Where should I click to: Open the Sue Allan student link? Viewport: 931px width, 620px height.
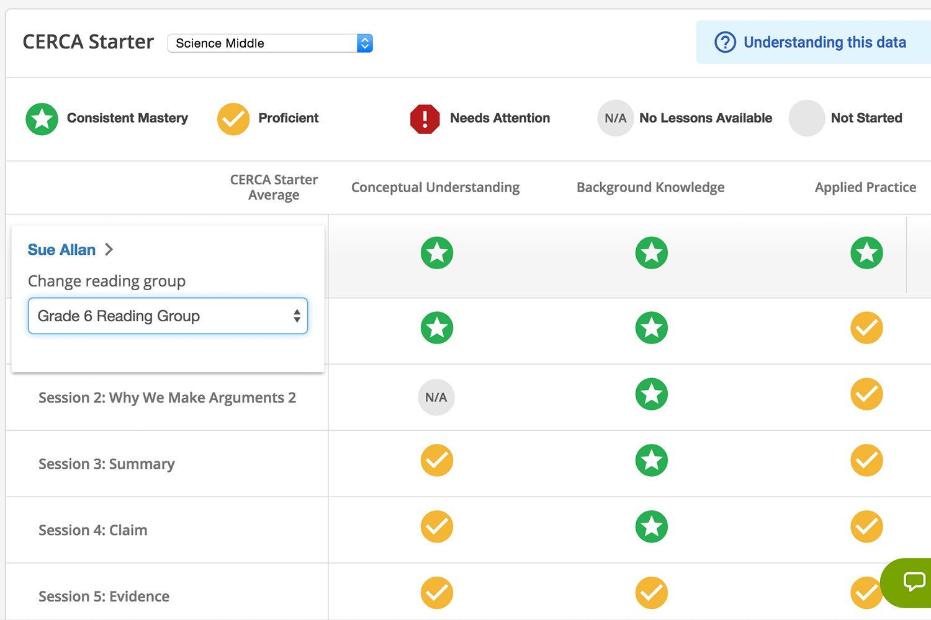(61, 250)
